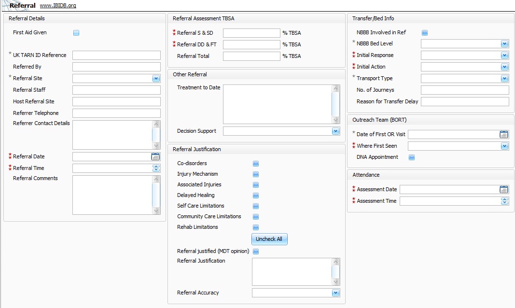Click the Assessment Time spinner arrows
515x308 pixels.
504,201
